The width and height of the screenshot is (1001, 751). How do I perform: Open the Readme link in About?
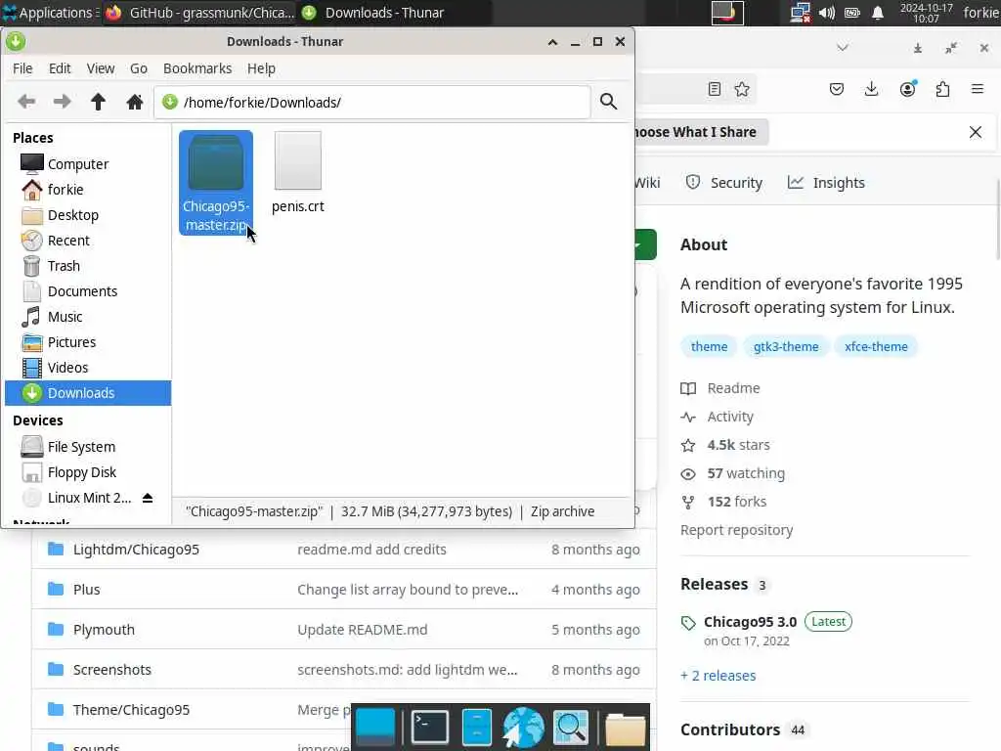pos(720,388)
